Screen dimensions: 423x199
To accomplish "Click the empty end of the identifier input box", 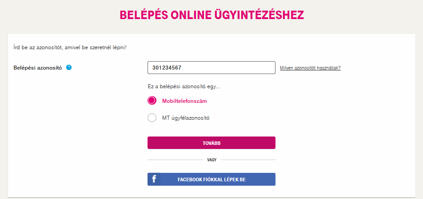I will [x=243, y=68].
